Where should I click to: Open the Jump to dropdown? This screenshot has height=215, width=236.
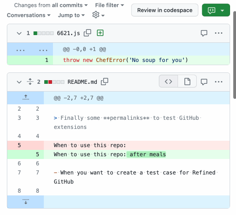71,15
